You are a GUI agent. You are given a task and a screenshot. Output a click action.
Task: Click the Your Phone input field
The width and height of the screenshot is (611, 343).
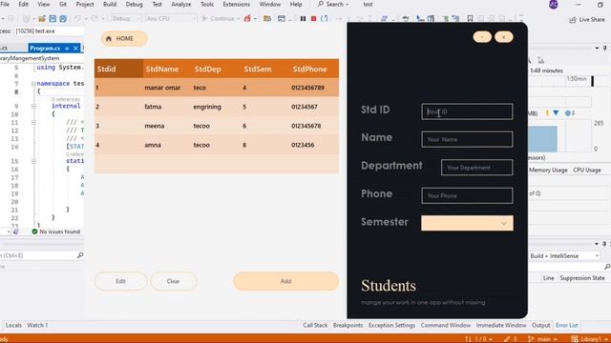click(x=467, y=195)
